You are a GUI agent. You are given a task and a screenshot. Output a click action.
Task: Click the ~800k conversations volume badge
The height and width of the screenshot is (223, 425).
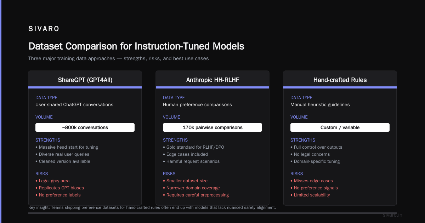[85, 127]
